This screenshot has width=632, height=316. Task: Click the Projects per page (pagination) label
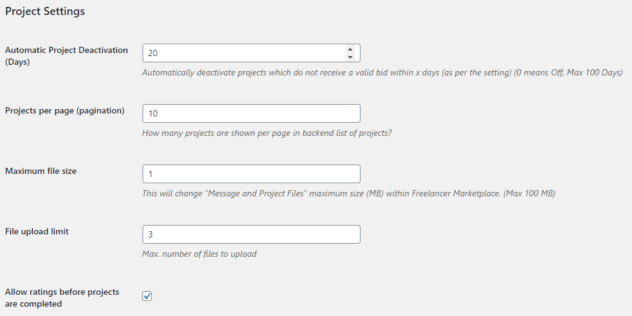[65, 110]
